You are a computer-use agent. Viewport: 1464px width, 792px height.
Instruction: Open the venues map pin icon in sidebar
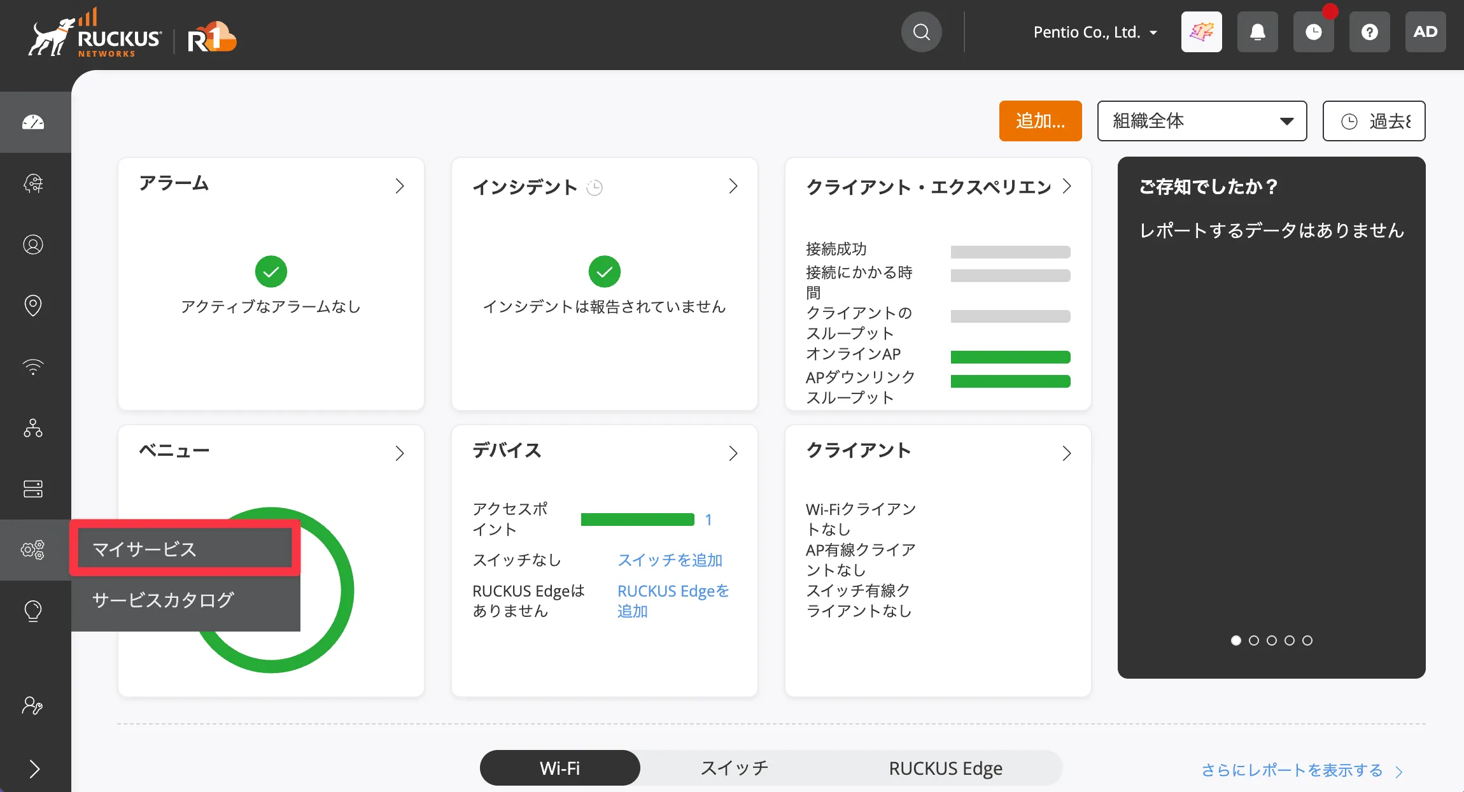[33, 306]
